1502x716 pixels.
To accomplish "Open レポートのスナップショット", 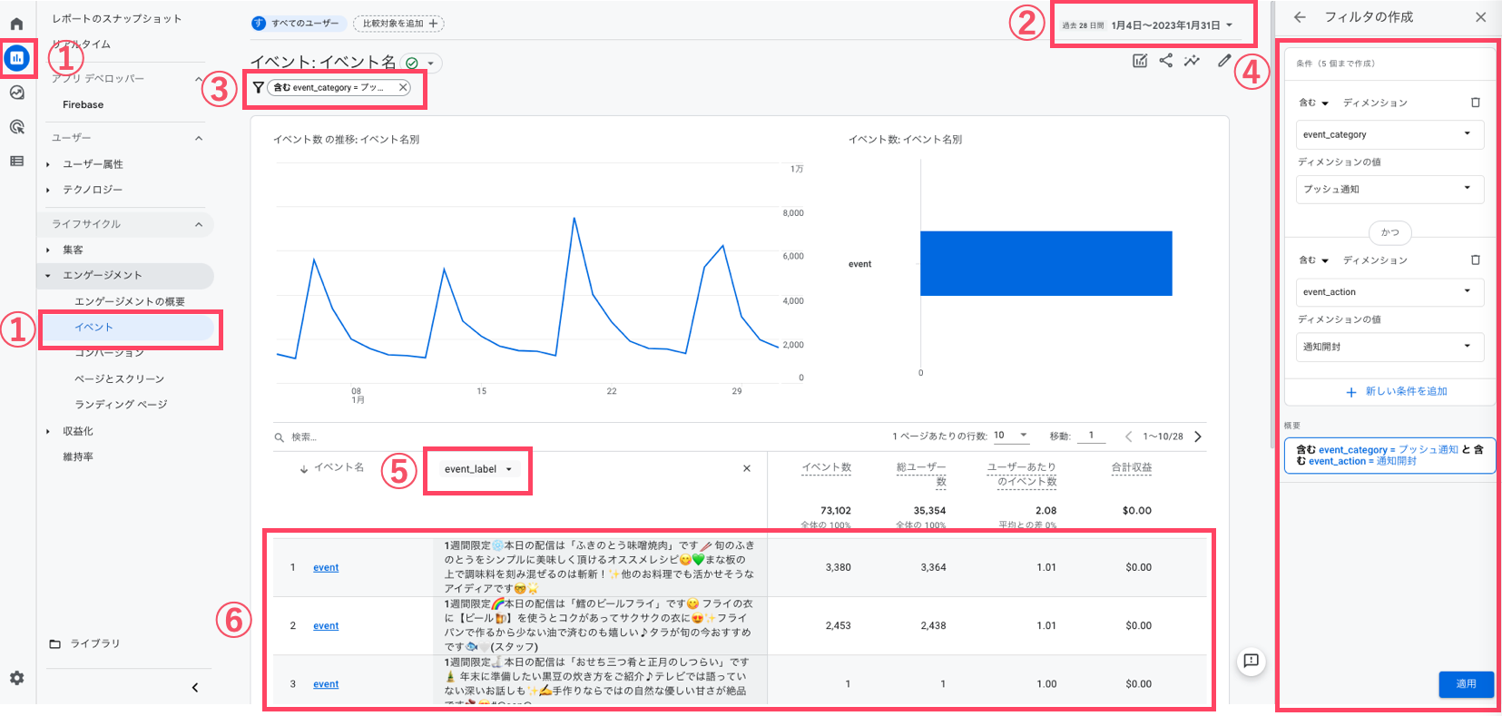I will [x=116, y=18].
